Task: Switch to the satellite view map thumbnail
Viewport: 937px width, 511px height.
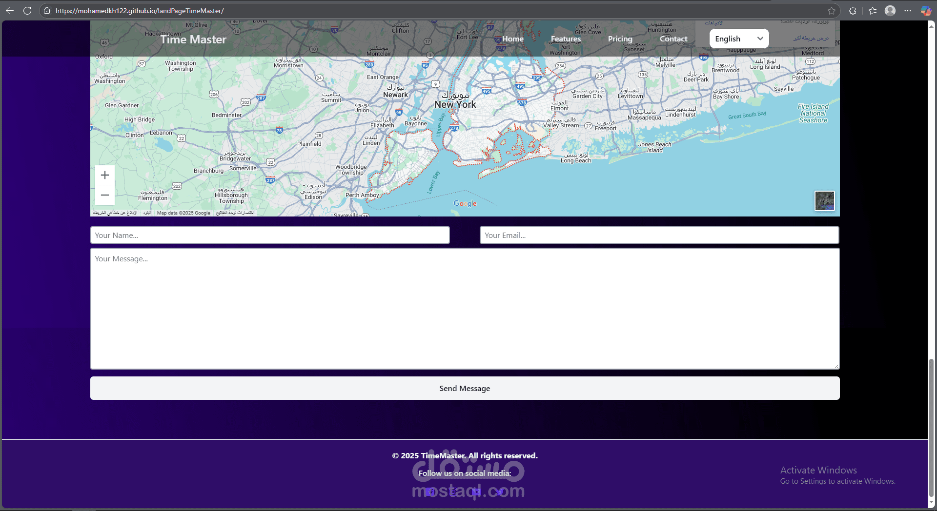Action: 825,201
